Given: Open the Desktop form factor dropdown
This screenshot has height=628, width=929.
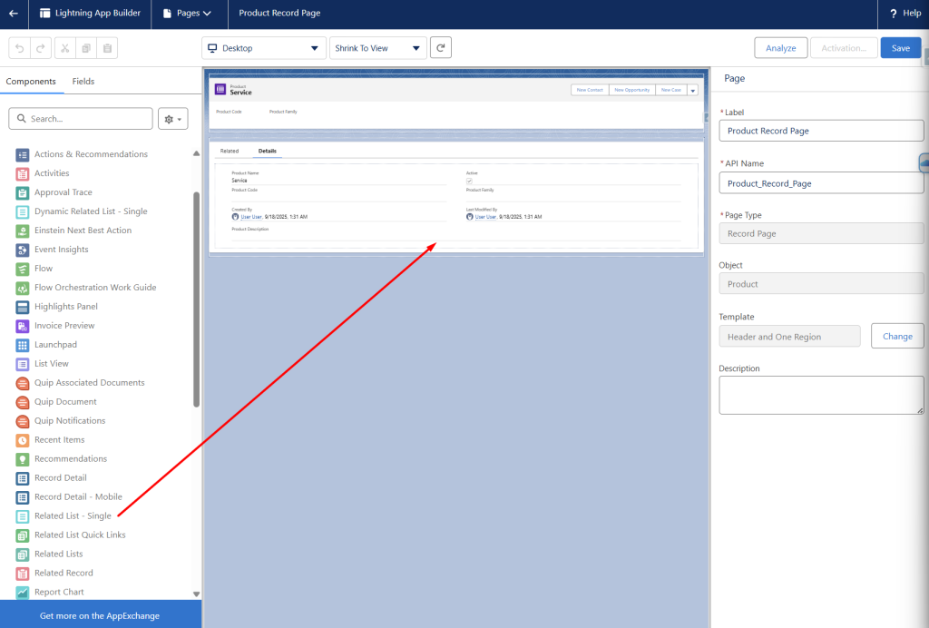Looking at the screenshot, I should tap(263, 48).
